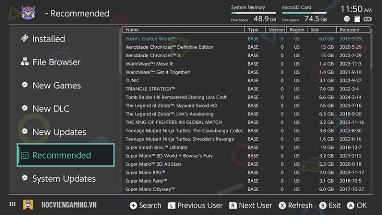Click the app logo icon in header

tap(28, 13)
